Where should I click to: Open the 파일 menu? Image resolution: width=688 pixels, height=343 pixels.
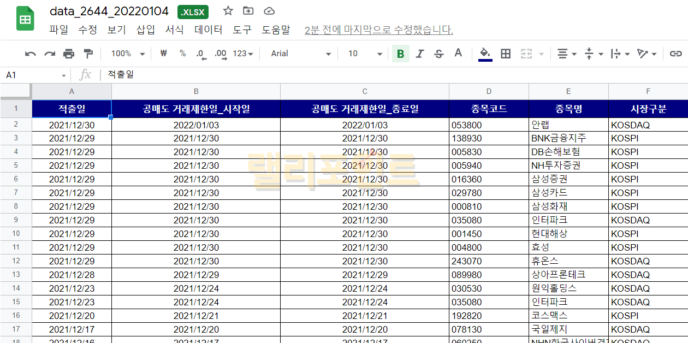coord(58,30)
